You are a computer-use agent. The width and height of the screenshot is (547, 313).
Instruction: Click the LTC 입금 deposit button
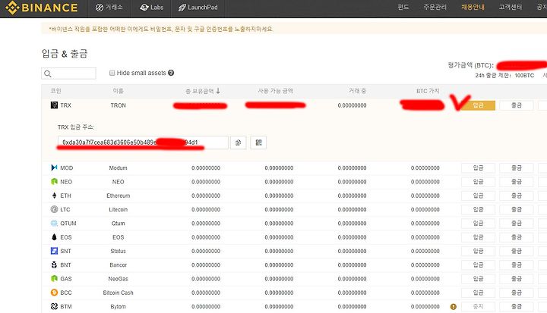click(x=478, y=210)
